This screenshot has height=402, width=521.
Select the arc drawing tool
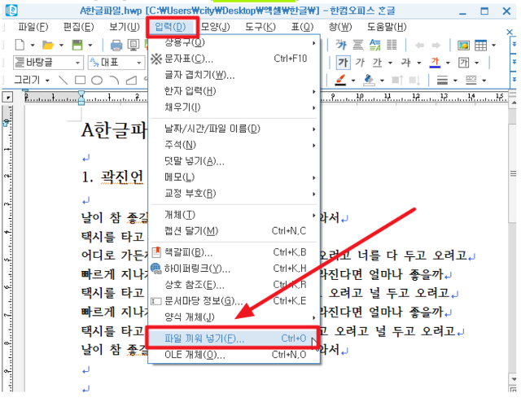pos(114,80)
